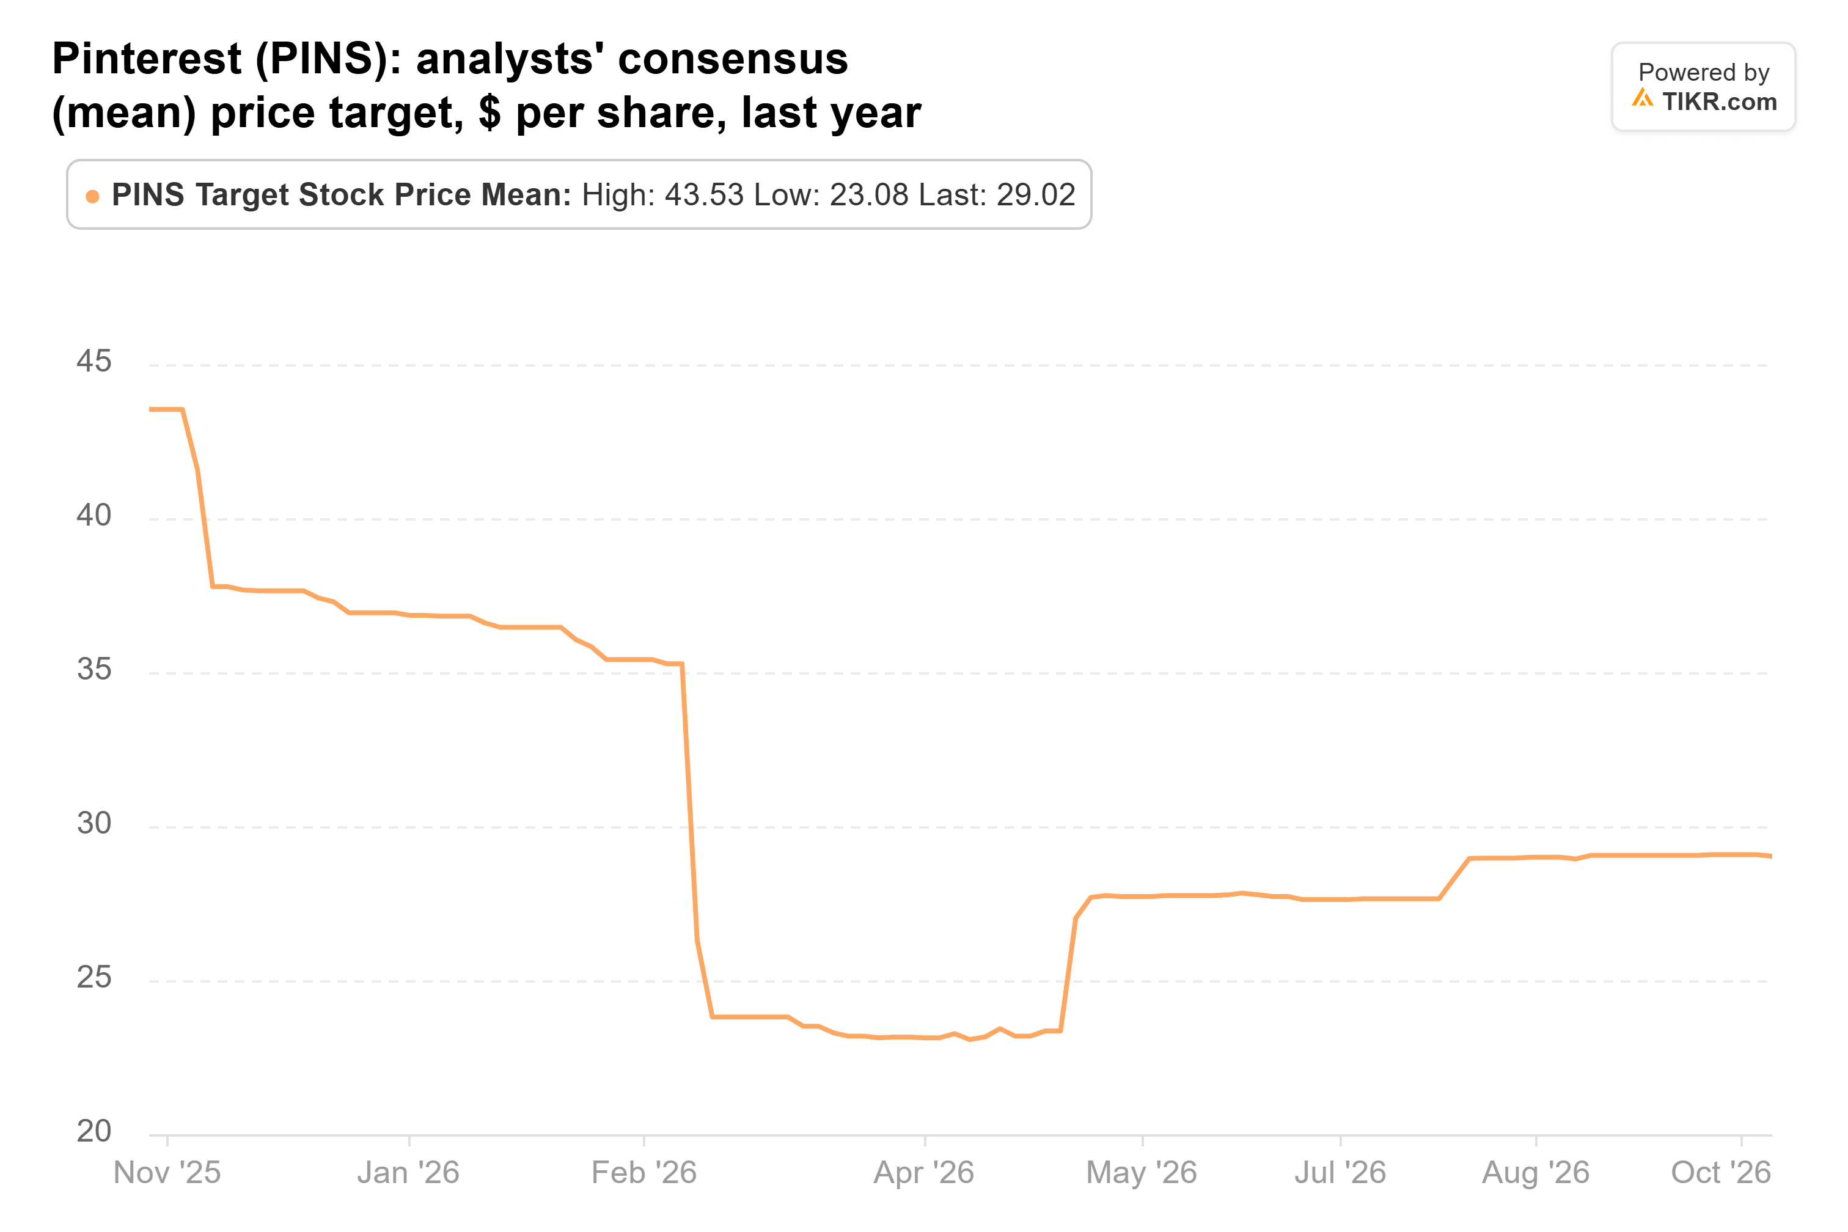Click the chart title about Pinterest consensus
1848x1232 pixels.
coord(486,85)
